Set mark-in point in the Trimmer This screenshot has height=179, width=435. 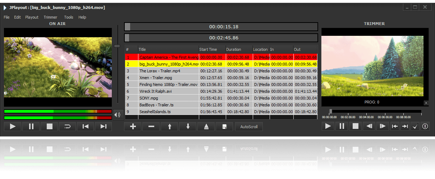[395, 126]
